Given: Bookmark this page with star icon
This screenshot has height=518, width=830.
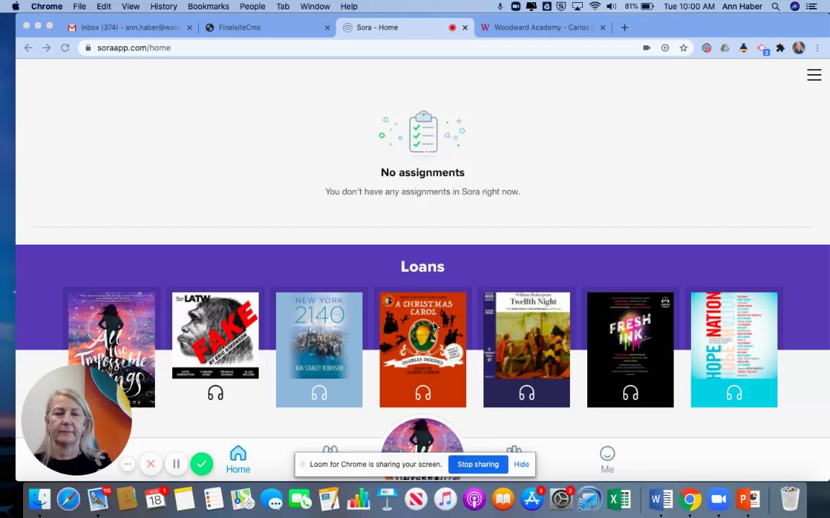Looking at the screenshot, I should pos(683,47).
